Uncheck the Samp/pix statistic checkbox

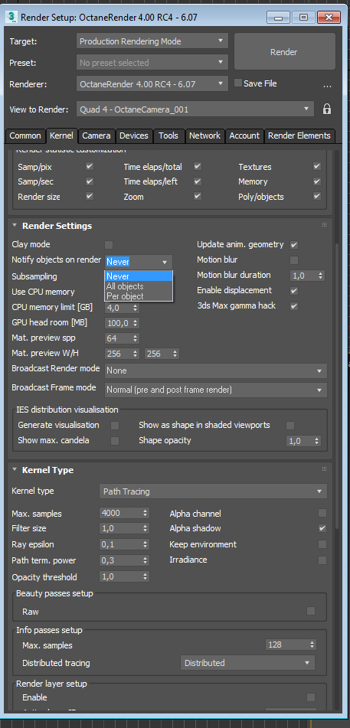click(90, 166)
